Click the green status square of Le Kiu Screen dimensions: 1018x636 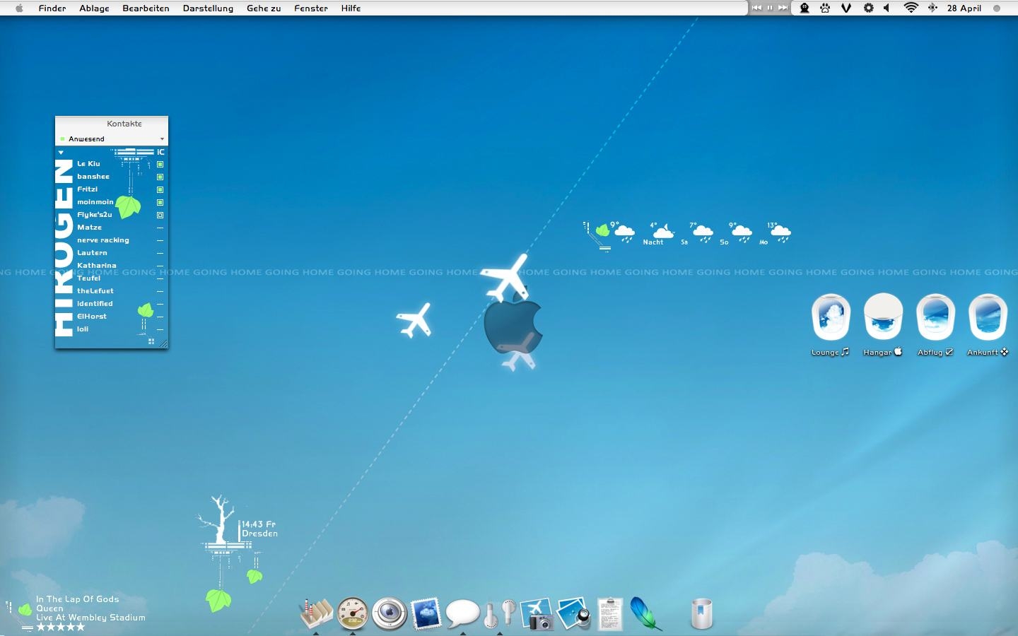[160, 164]
